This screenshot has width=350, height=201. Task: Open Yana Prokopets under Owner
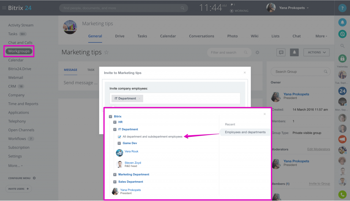coord(296,94)
